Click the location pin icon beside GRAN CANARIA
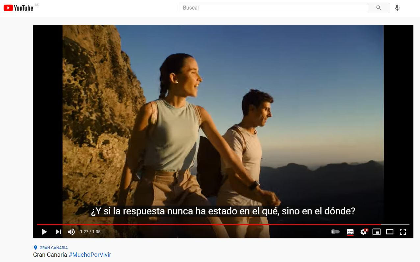420x262 pixels. (x=36, y=248)
